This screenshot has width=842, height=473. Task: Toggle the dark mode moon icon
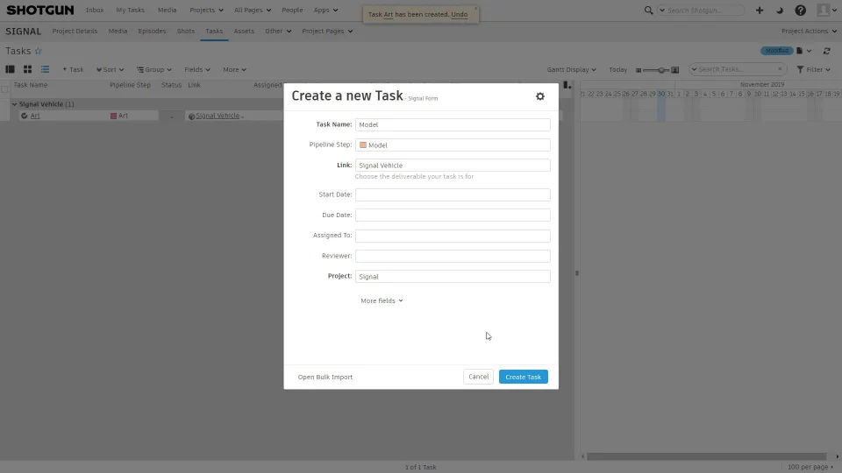click(780, 11)
